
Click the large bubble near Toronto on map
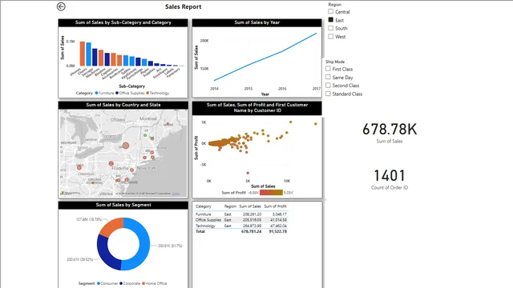[126, 146]
